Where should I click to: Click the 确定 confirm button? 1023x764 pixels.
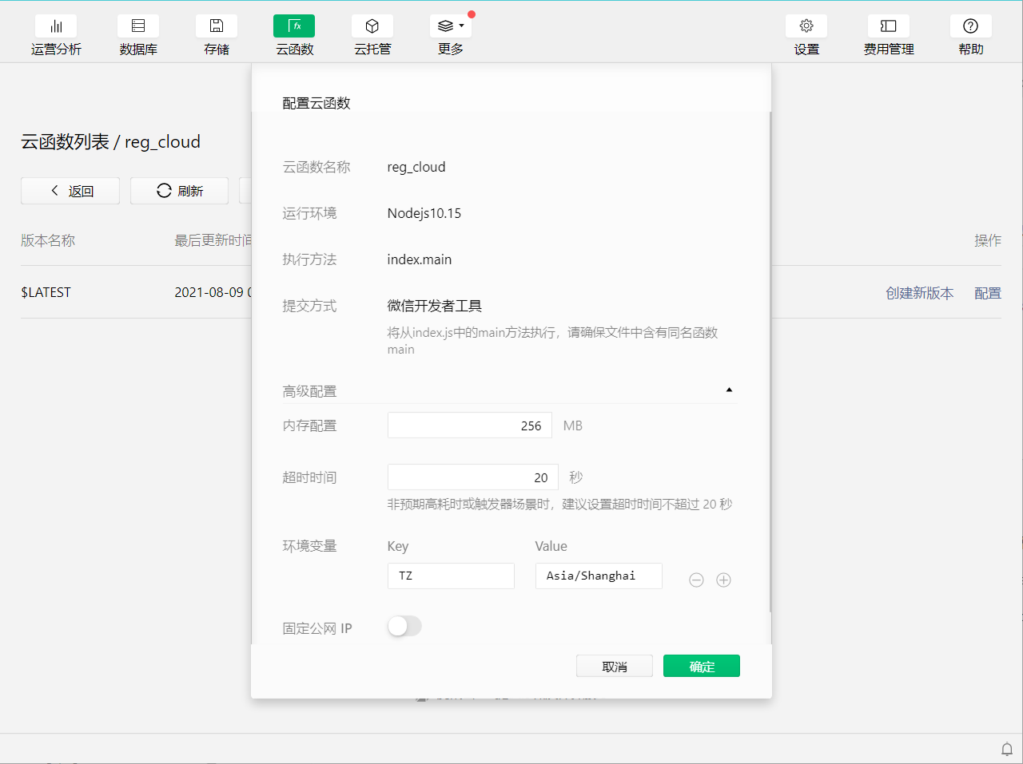pyautogui.click(x=702, y=666)
